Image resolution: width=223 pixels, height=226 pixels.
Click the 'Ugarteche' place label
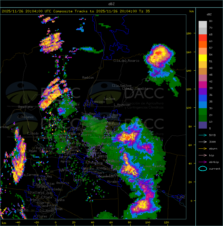point(66,170)
